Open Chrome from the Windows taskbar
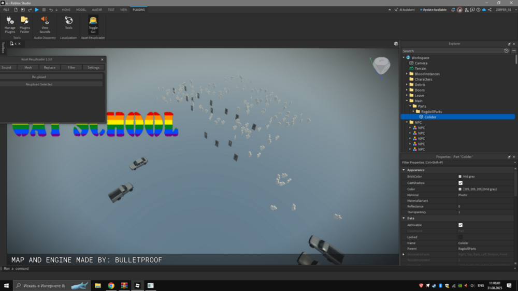Viewport: 518px width, 291px height. pyautogui.click(x=111, y=285)
